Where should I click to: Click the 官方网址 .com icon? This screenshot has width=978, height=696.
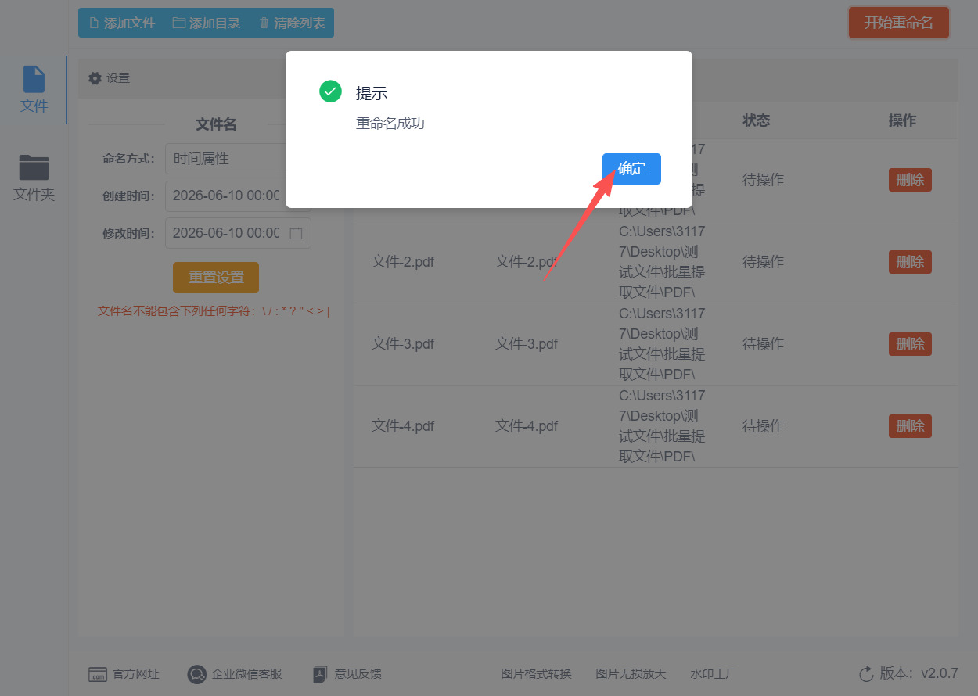pyautogui.click(x=98, y=674)
